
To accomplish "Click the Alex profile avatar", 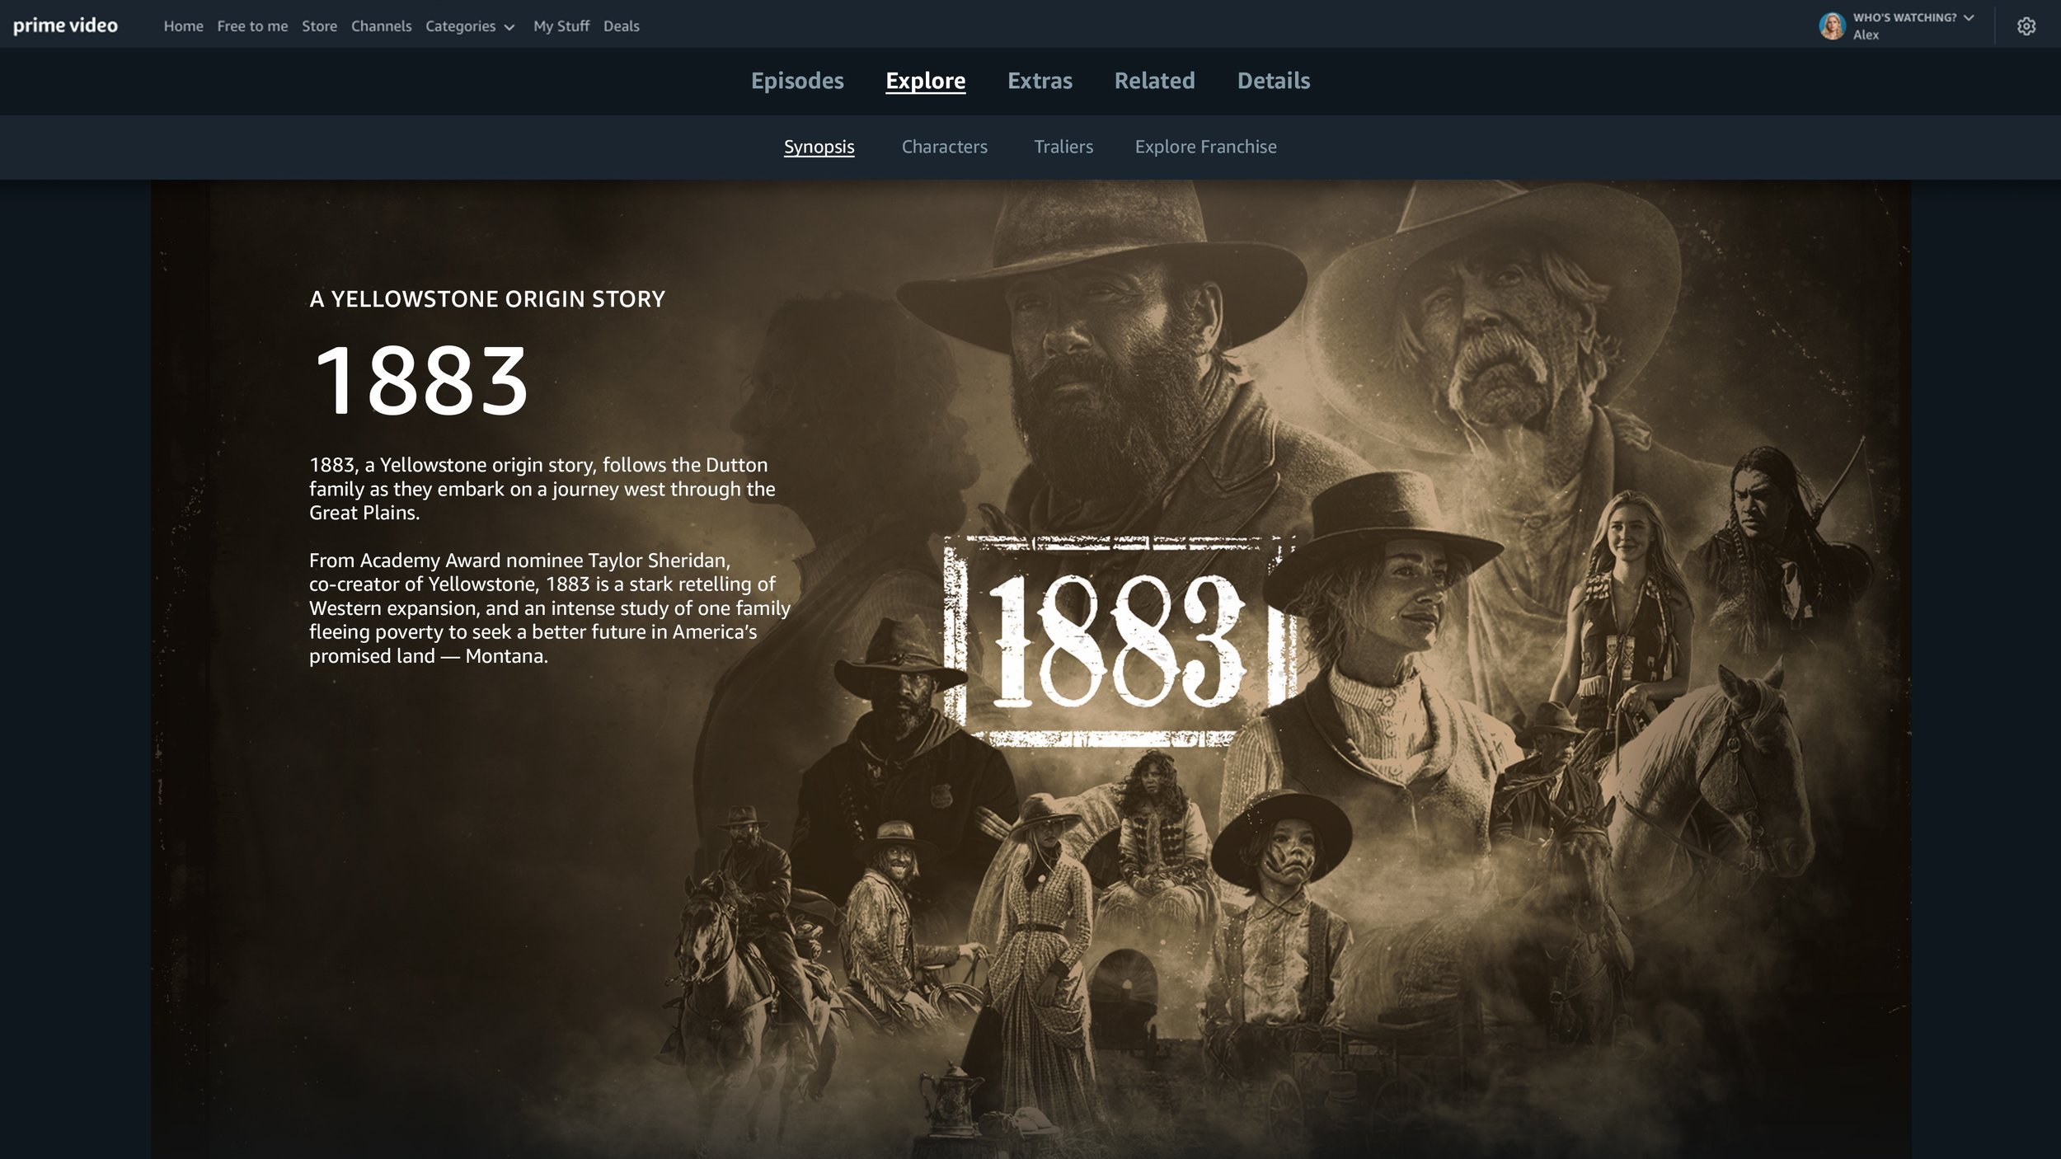I will 1832,26.
